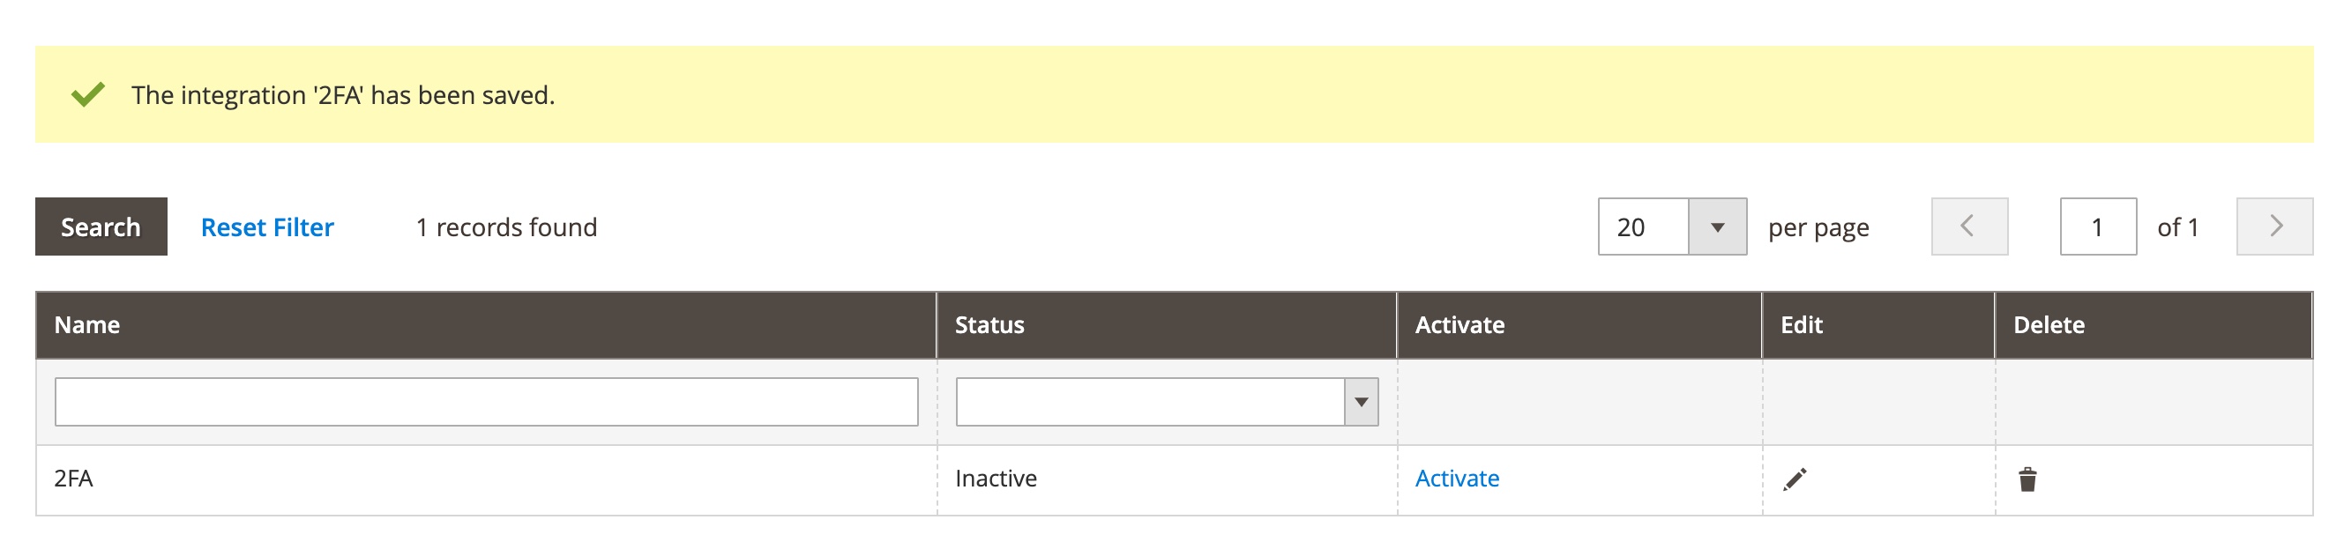Click the pencil icon to edit 2FA integration
2344x557 pixels.
point(1795,479)
